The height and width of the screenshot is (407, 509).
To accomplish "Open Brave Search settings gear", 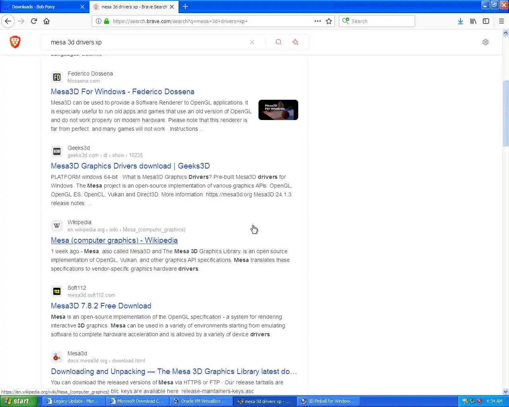I will pos(486,42).
